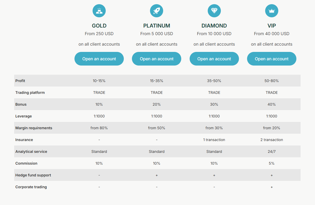Viewport: 315px width, 205px height.
Task: Click the Corporate trading row label
Action: pos(31,187)
